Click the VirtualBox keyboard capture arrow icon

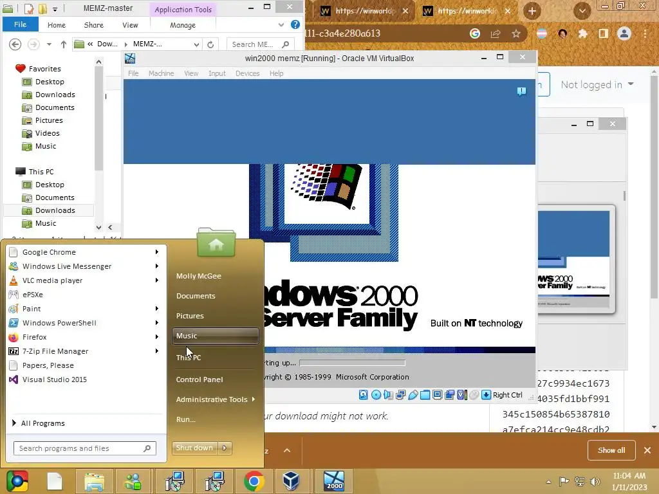point(487,395)
